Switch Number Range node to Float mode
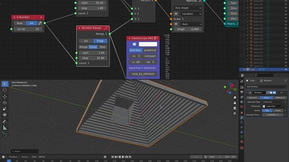 [100, 41]
